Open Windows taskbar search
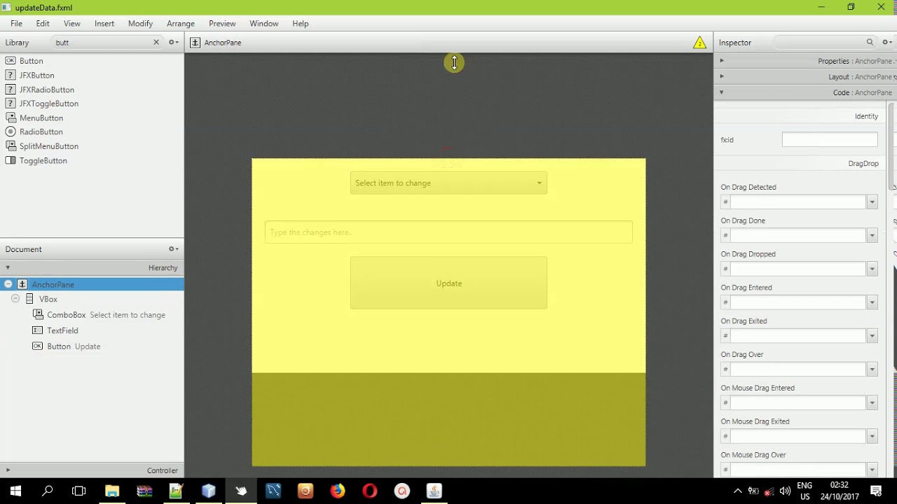 [48, 491]
